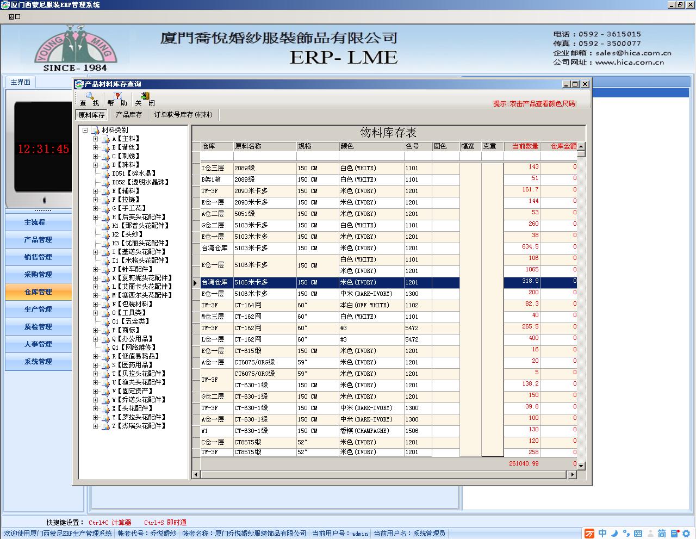This screenshot has width=696, height=539.
Task: Open the 仓库管理 sidebar module
Action: (38, 292)
